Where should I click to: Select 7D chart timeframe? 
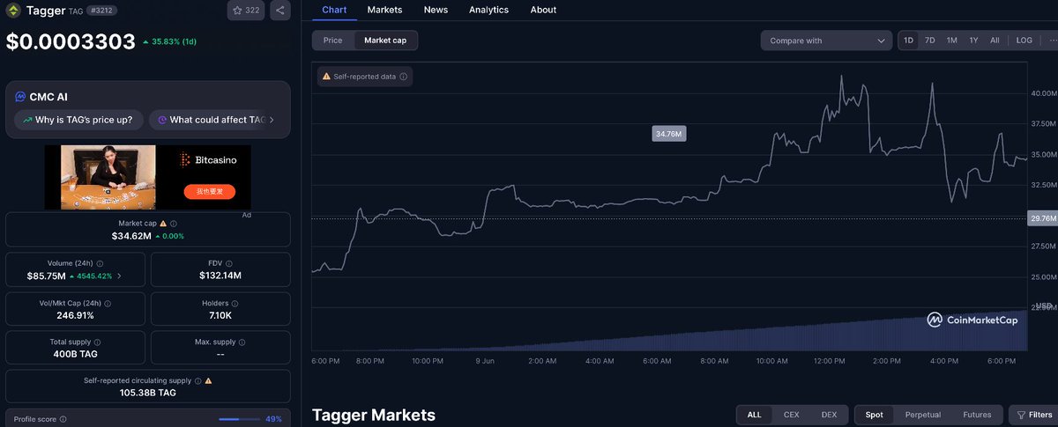(929, 40)
